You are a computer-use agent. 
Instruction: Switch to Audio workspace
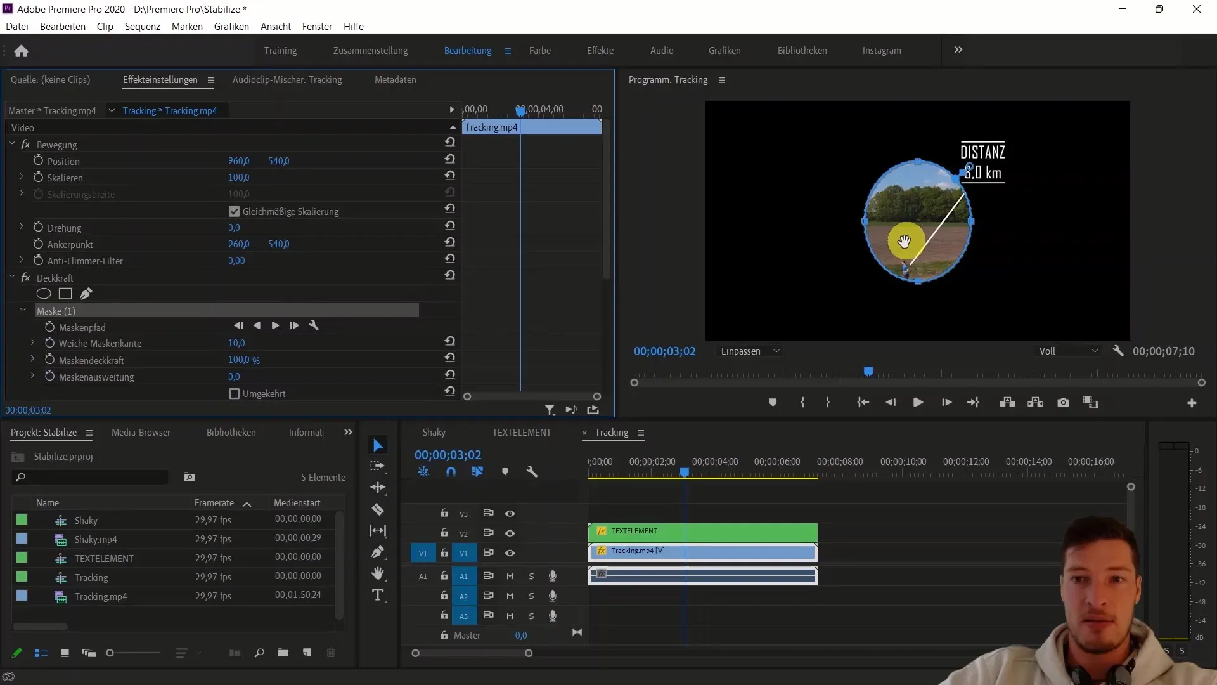(662, 51)
